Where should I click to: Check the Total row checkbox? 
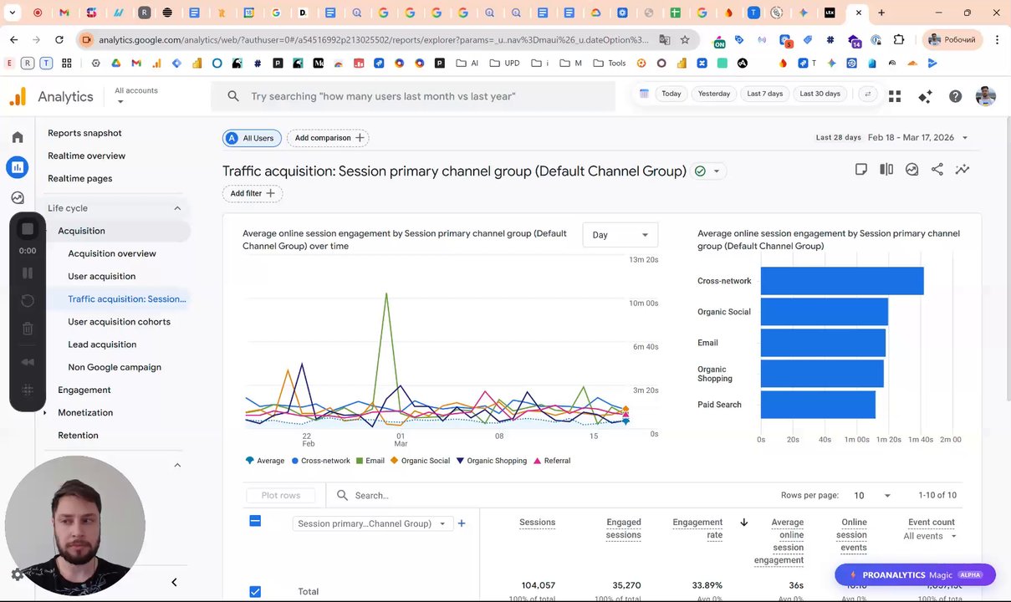[255, 591]
